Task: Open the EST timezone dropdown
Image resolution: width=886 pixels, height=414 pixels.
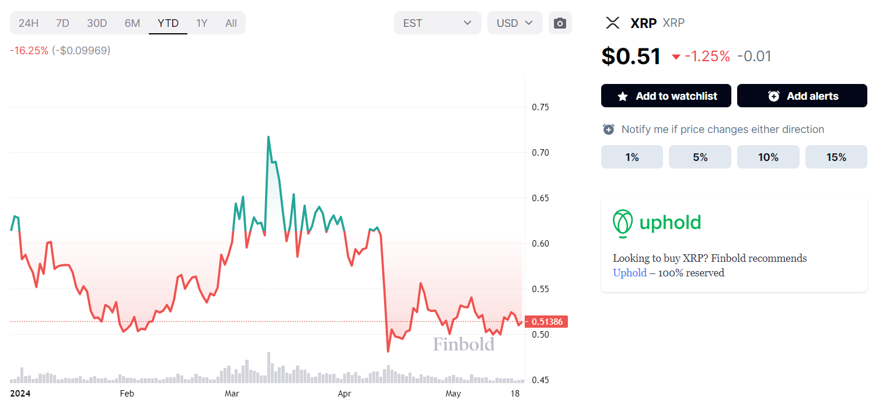Action: pos(437,23)
